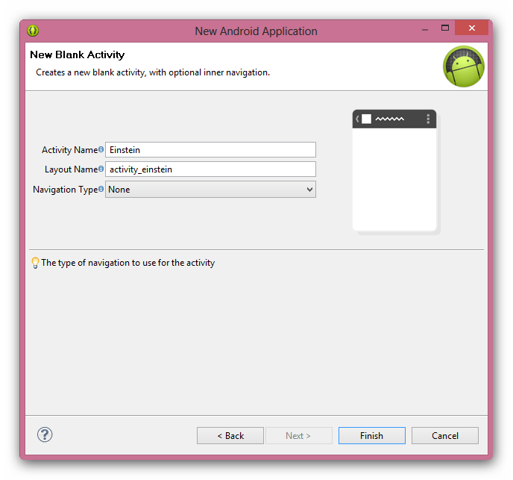
Task: Click the Navigation Type info icon
Action: coord(101,189)
